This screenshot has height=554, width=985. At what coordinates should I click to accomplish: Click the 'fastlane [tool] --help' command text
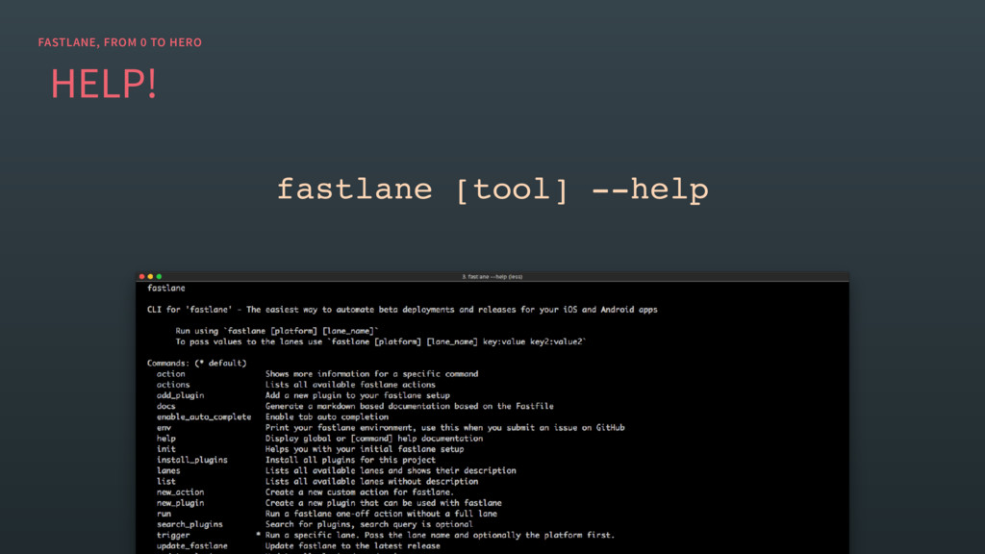pyautogui.click(x=492, y=189)
